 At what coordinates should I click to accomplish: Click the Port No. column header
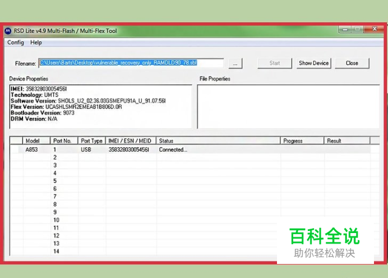[x=64, y=141]
